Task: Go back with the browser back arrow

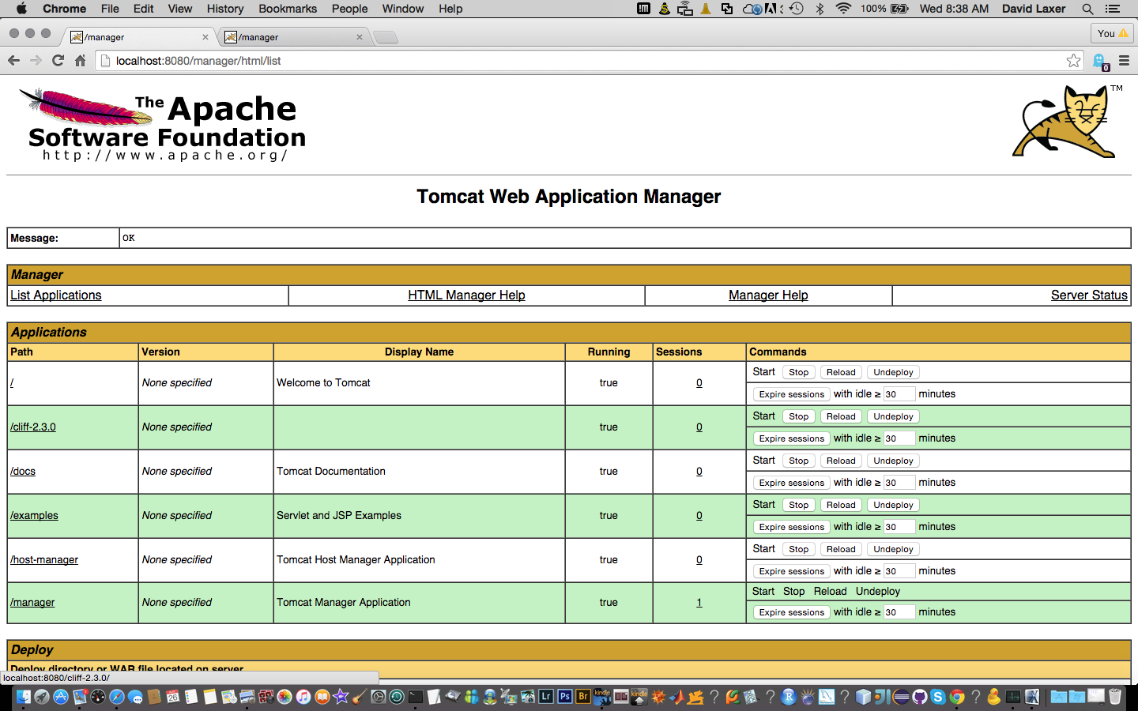Action: tap(13, 61)
